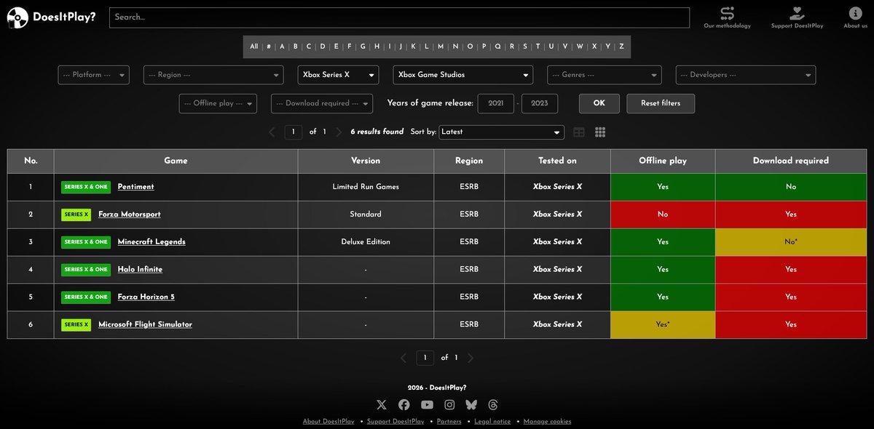This screenshot has width=874, height=429.
Task: Click Series X & One badge for Halo Infinite
Action: click(x=86, y=270)
